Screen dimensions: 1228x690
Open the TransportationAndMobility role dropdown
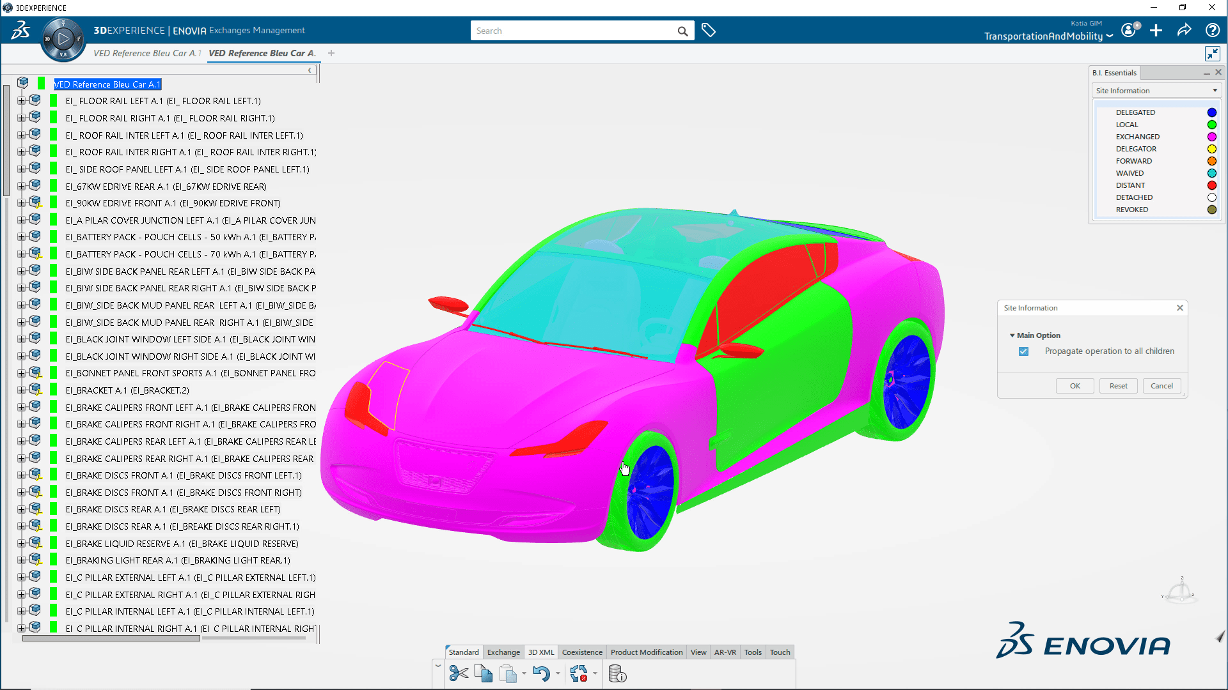pyautogui.click(x=1049, y=36)
